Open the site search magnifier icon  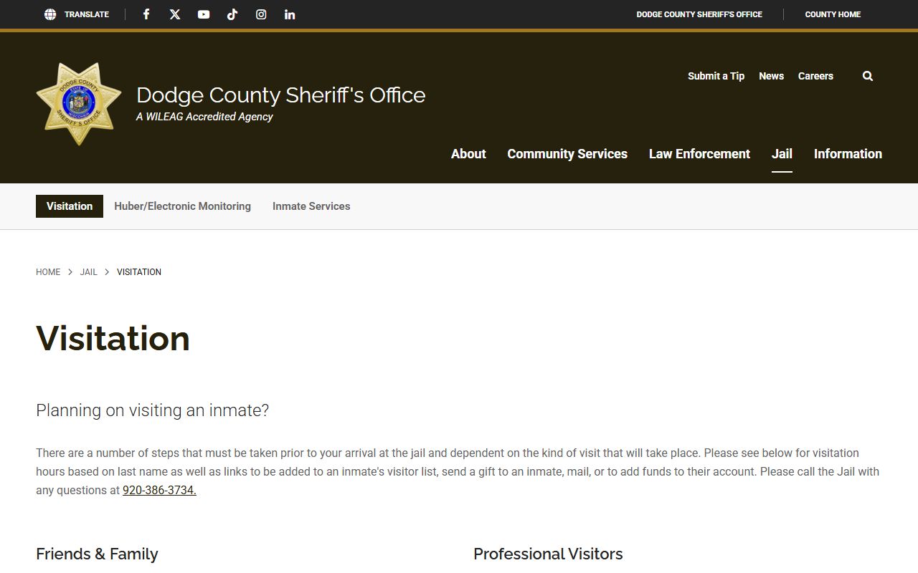point(868,76)
